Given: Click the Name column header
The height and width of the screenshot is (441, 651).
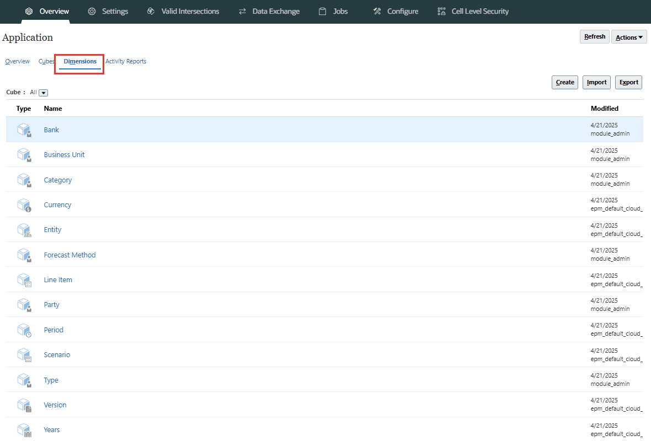Looking at the screenshot, I should click(53, 109).
